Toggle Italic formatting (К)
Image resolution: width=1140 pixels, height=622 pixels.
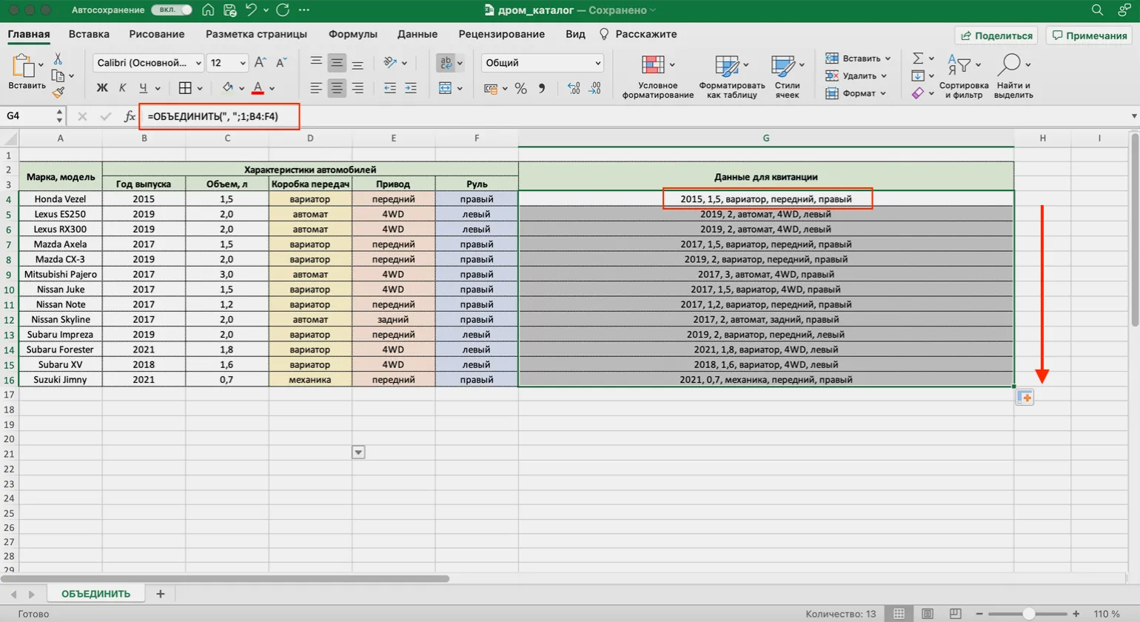(122, 89)
